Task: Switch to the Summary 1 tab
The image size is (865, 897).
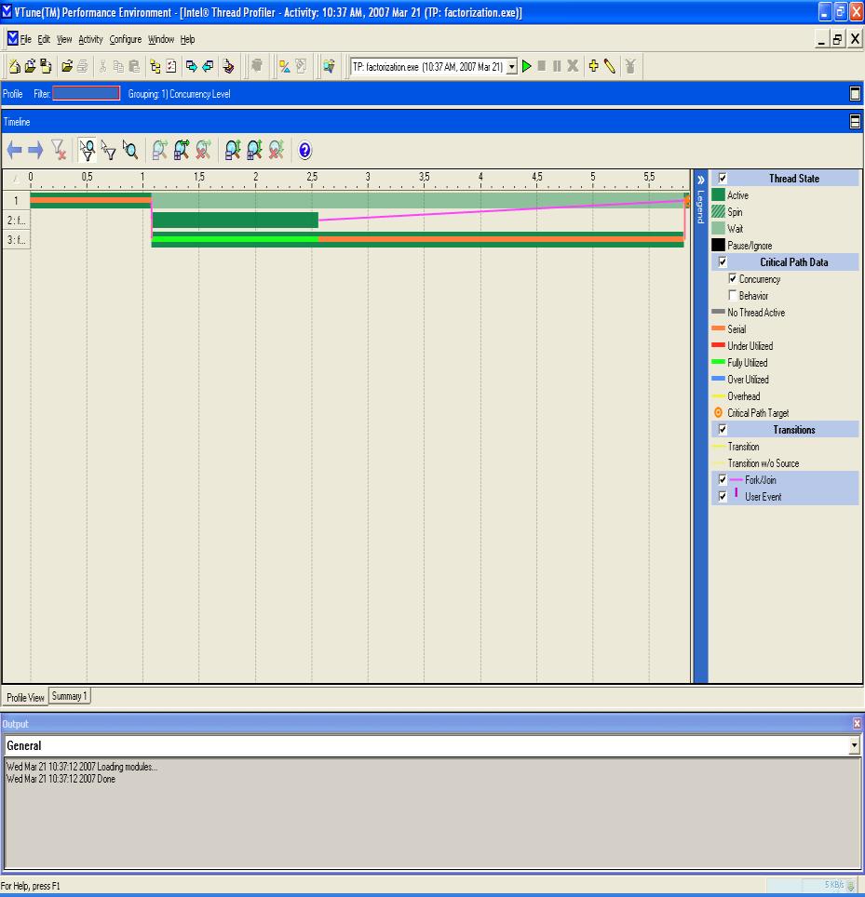Action: (70, 696)
